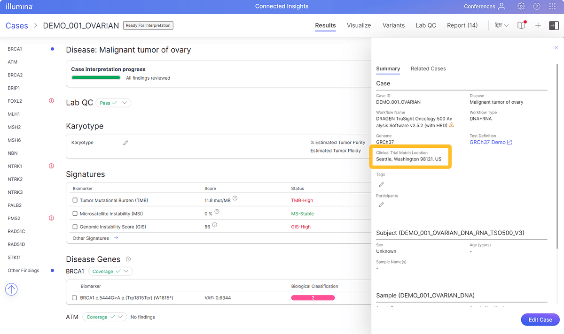Open the book icon with red notification dot
This screenshot has height=334, width=564.
[x=521, y=25]
